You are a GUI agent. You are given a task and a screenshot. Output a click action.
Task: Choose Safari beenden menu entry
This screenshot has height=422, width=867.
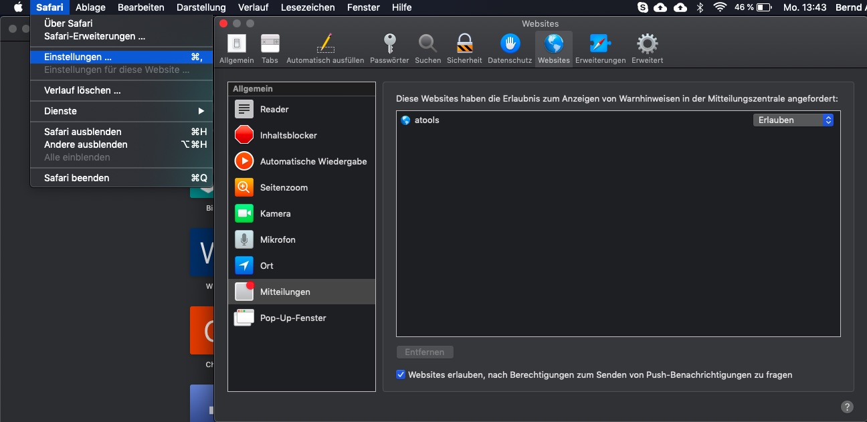(x=121, y=178)
